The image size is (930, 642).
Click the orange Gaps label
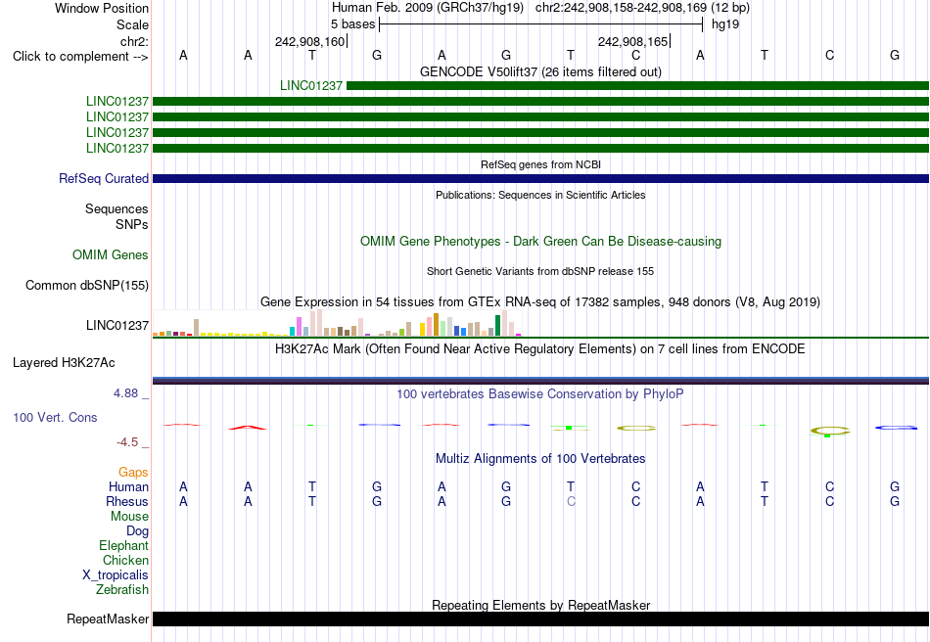click(133, 472)
